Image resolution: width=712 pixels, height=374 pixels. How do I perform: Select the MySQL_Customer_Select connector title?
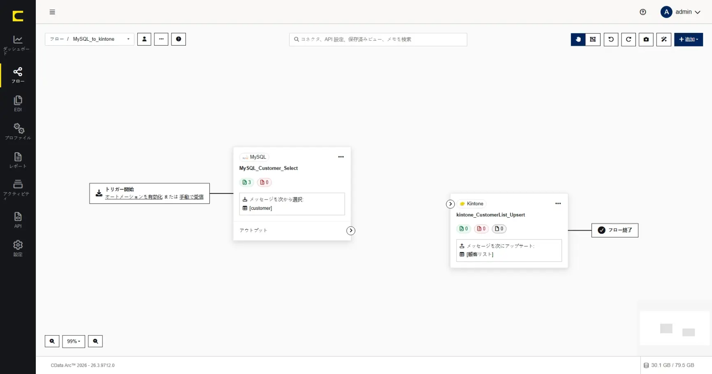269,168
